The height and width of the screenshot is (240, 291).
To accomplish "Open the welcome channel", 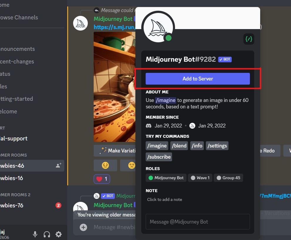I will pos(8,111).
